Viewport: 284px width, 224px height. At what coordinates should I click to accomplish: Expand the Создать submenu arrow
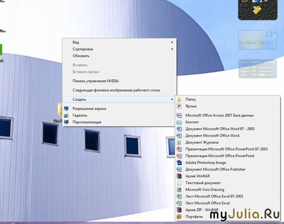click(x=172, y=99)
